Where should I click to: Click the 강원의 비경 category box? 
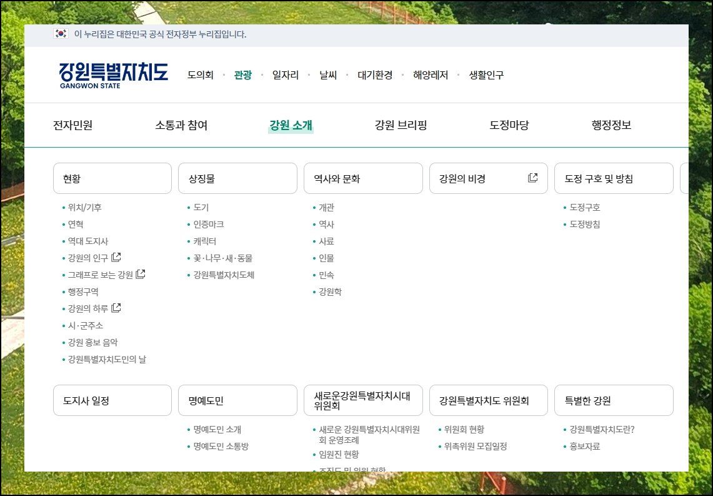click(489, 178)
